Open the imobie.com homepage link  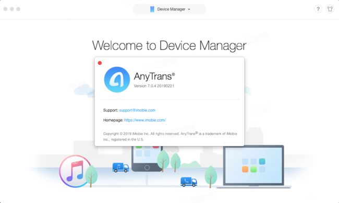[145, 120]
